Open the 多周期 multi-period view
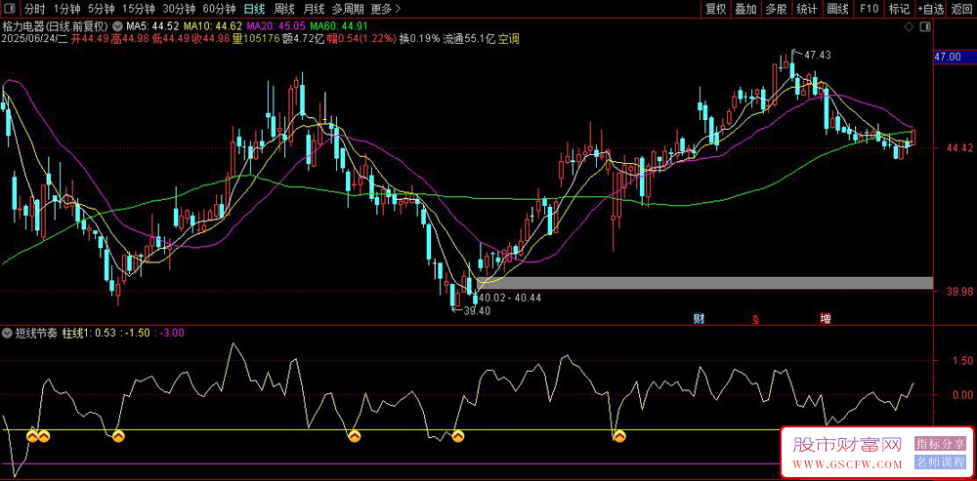 coord(348,9)
